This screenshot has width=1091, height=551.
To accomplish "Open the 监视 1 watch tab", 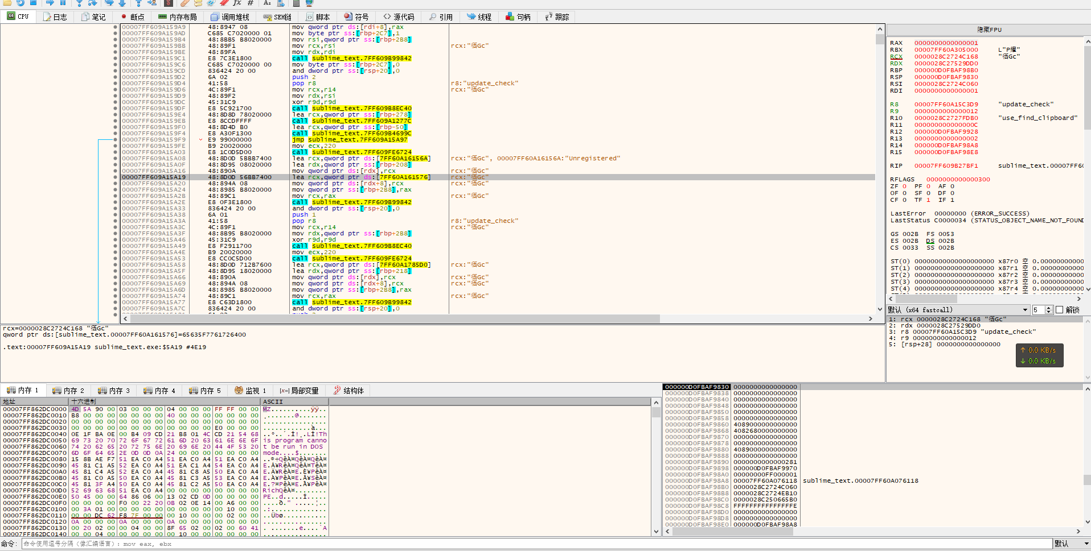I will pyautogui.click(x=251, y=391).
